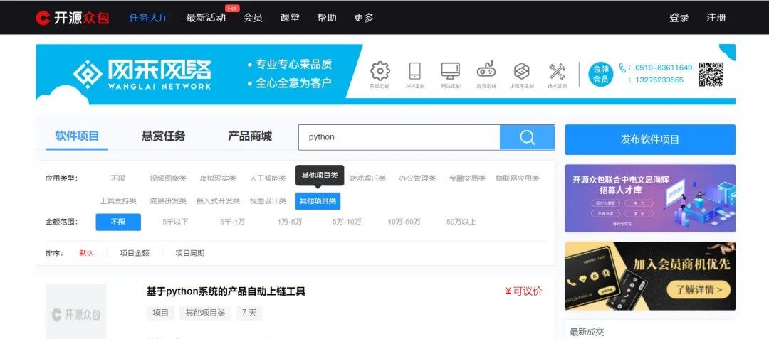Click the 技术咨询 tools icon in banner

(x=557, y=71)
